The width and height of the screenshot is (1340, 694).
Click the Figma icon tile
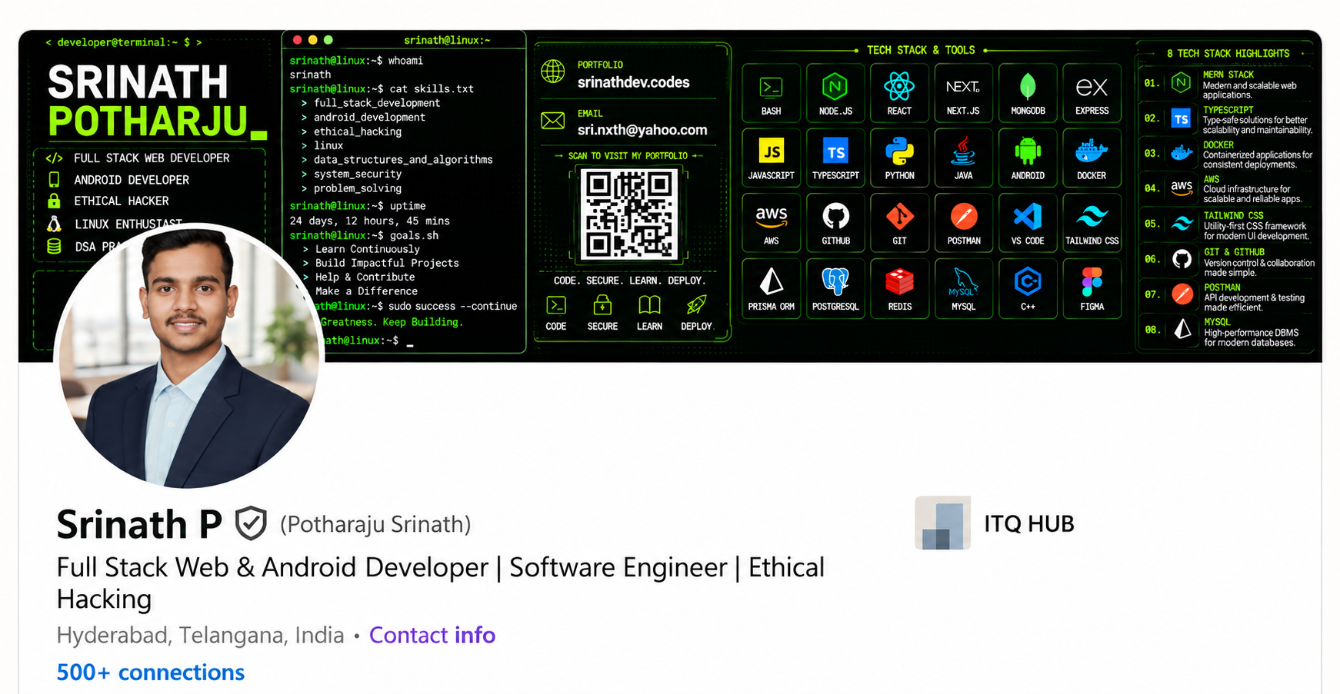click(1092, 288)
